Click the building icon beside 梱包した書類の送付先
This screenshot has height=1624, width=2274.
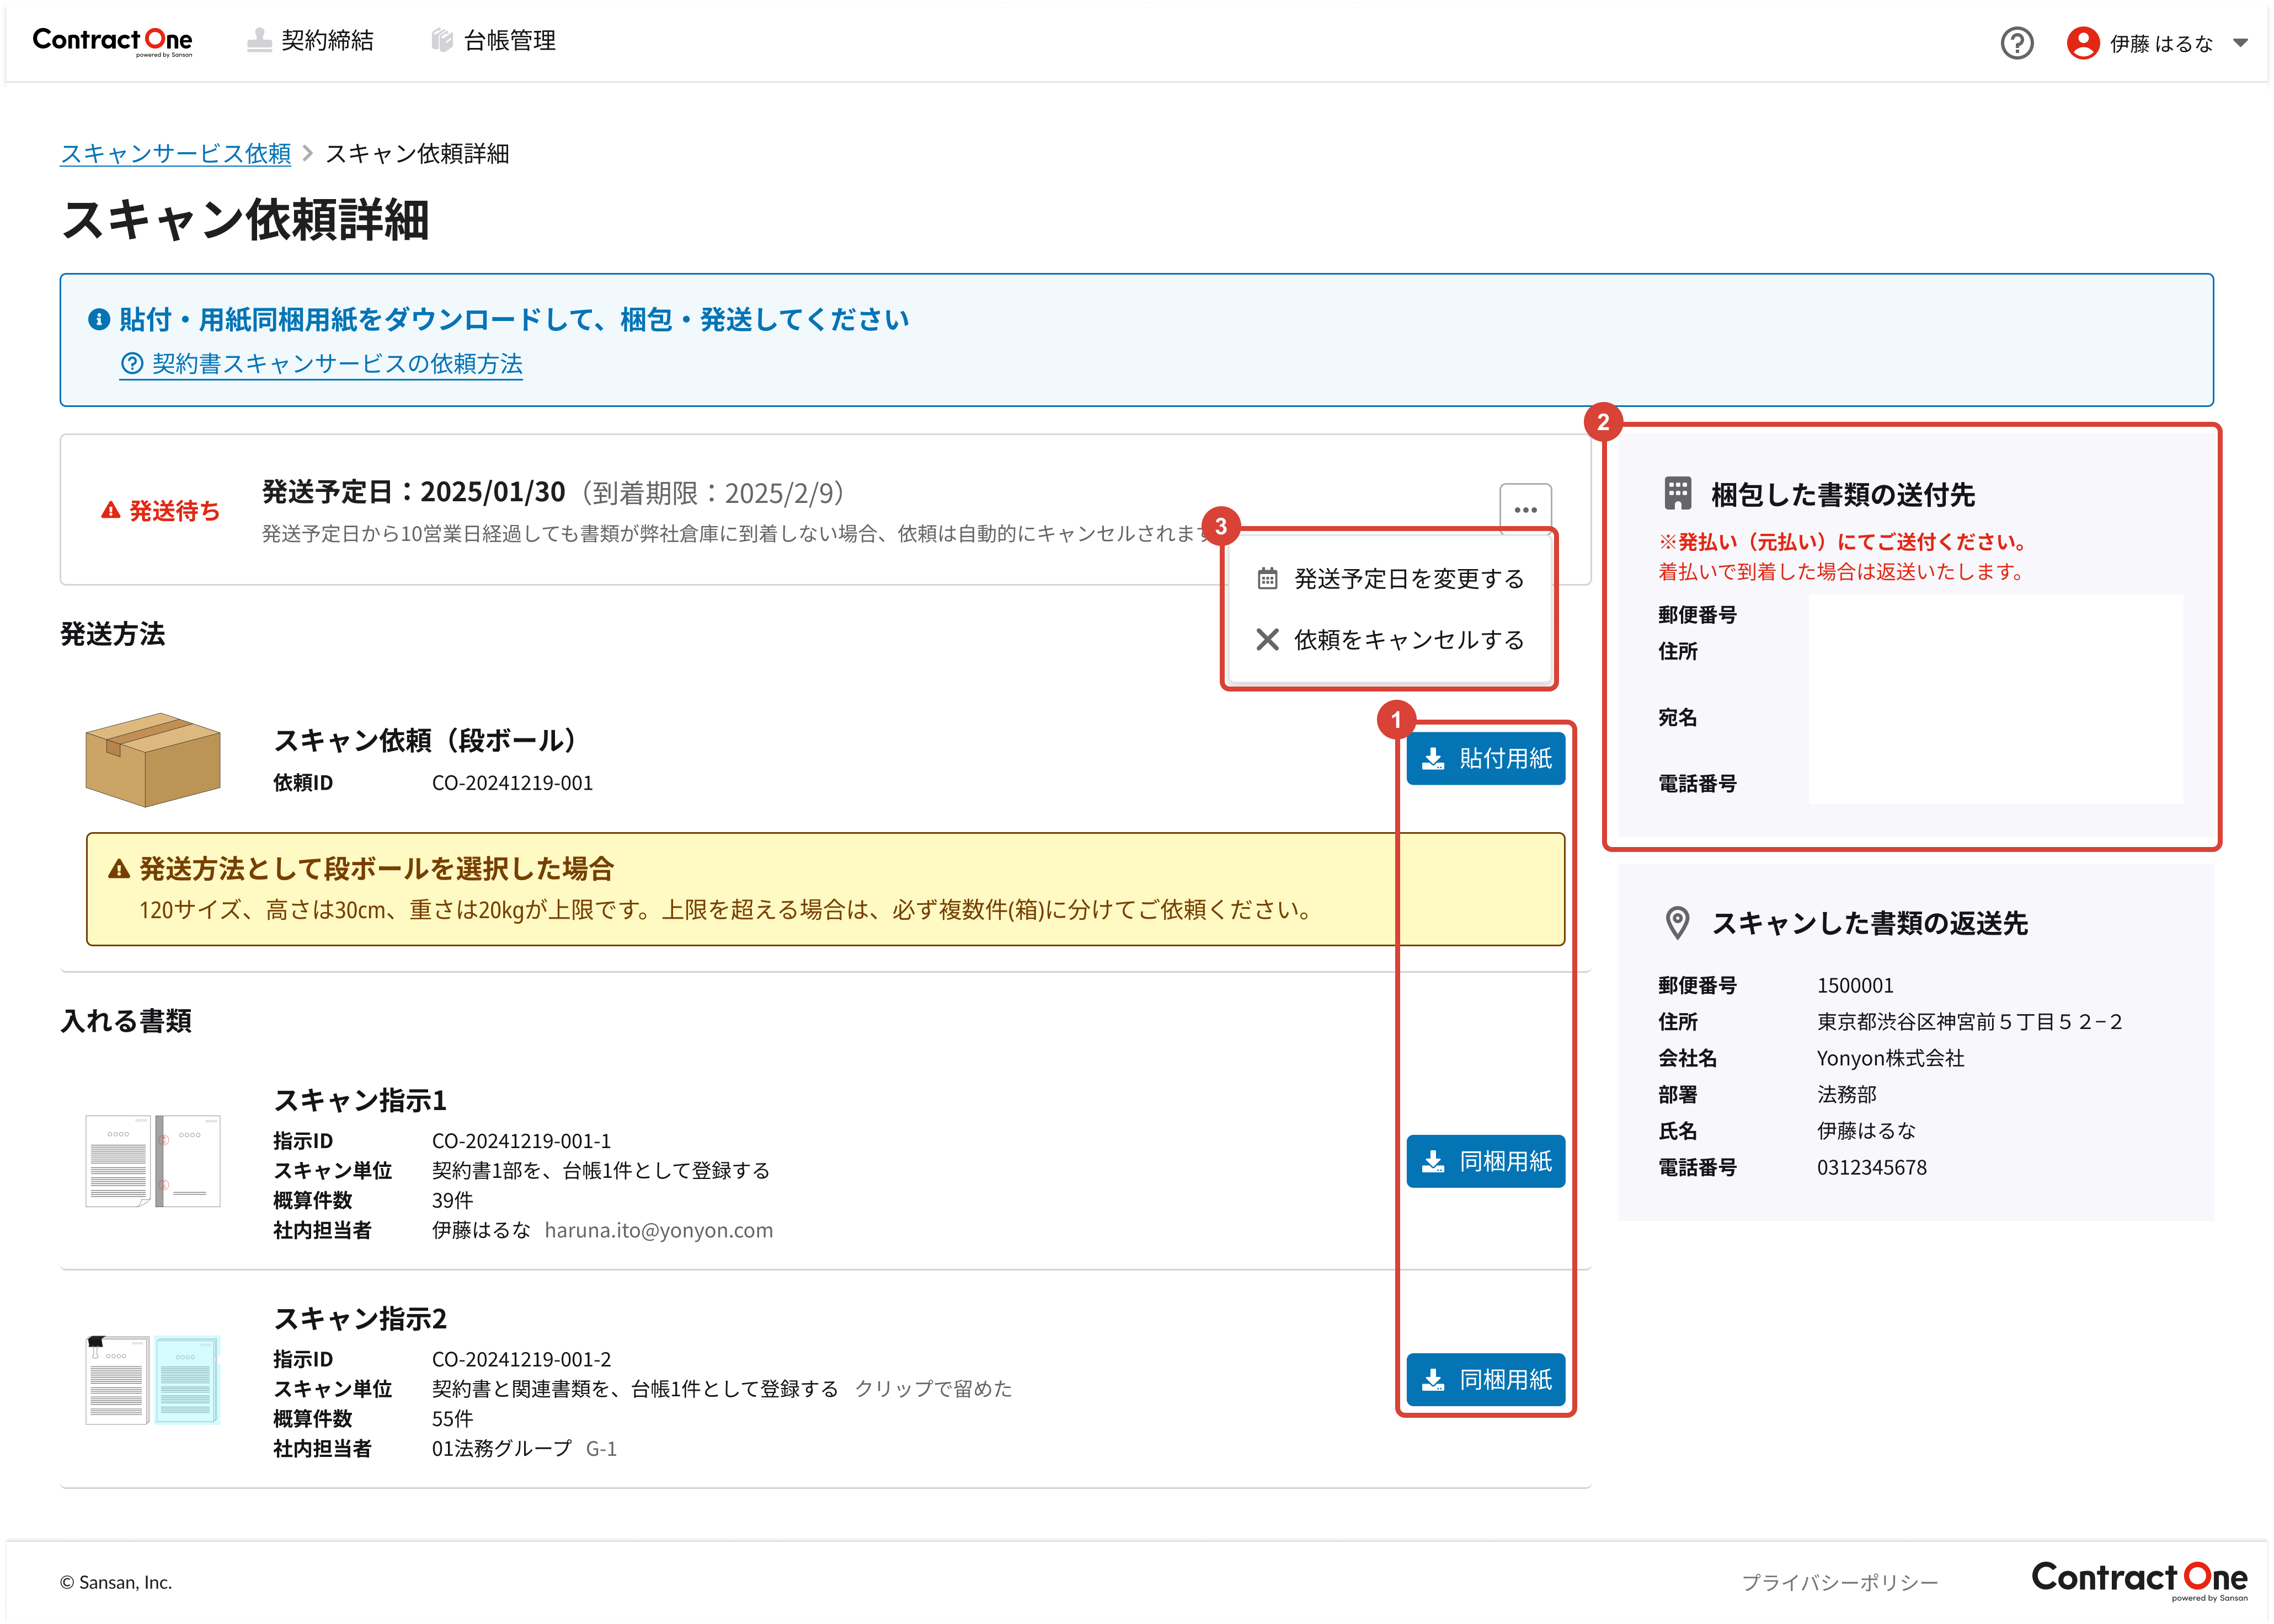1677,493
